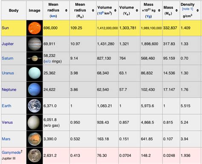Select the Sun radius value 696,000
The image size is (202, 164).
coord(50,28)
